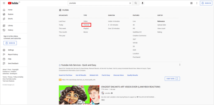Viewport: 214px width, 105px height.
Task: Click the Related Info link
Action: pos(94,75)
